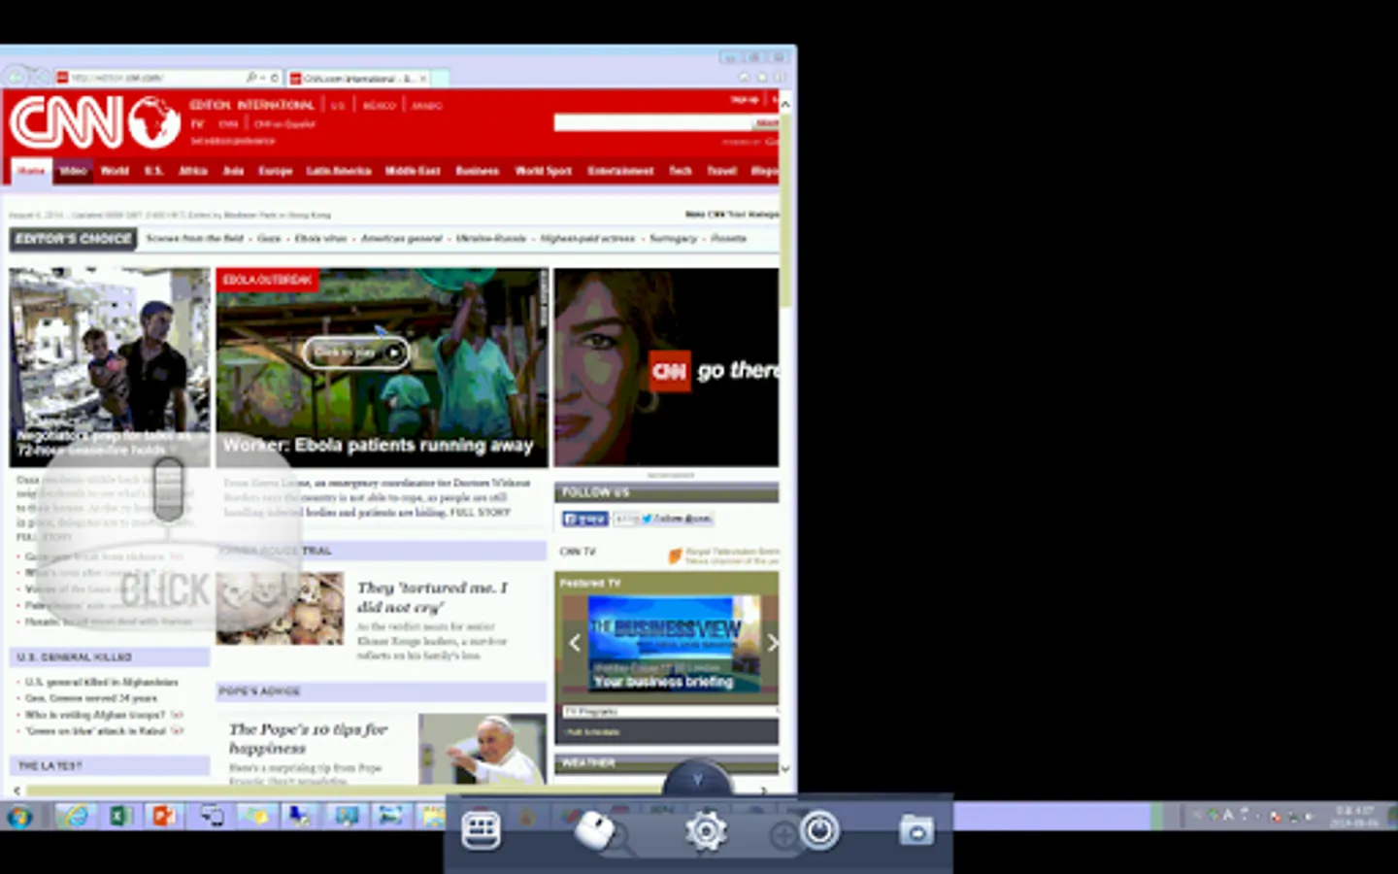Take a screenshot with the camera folder icon

click(x=915, y=830)
